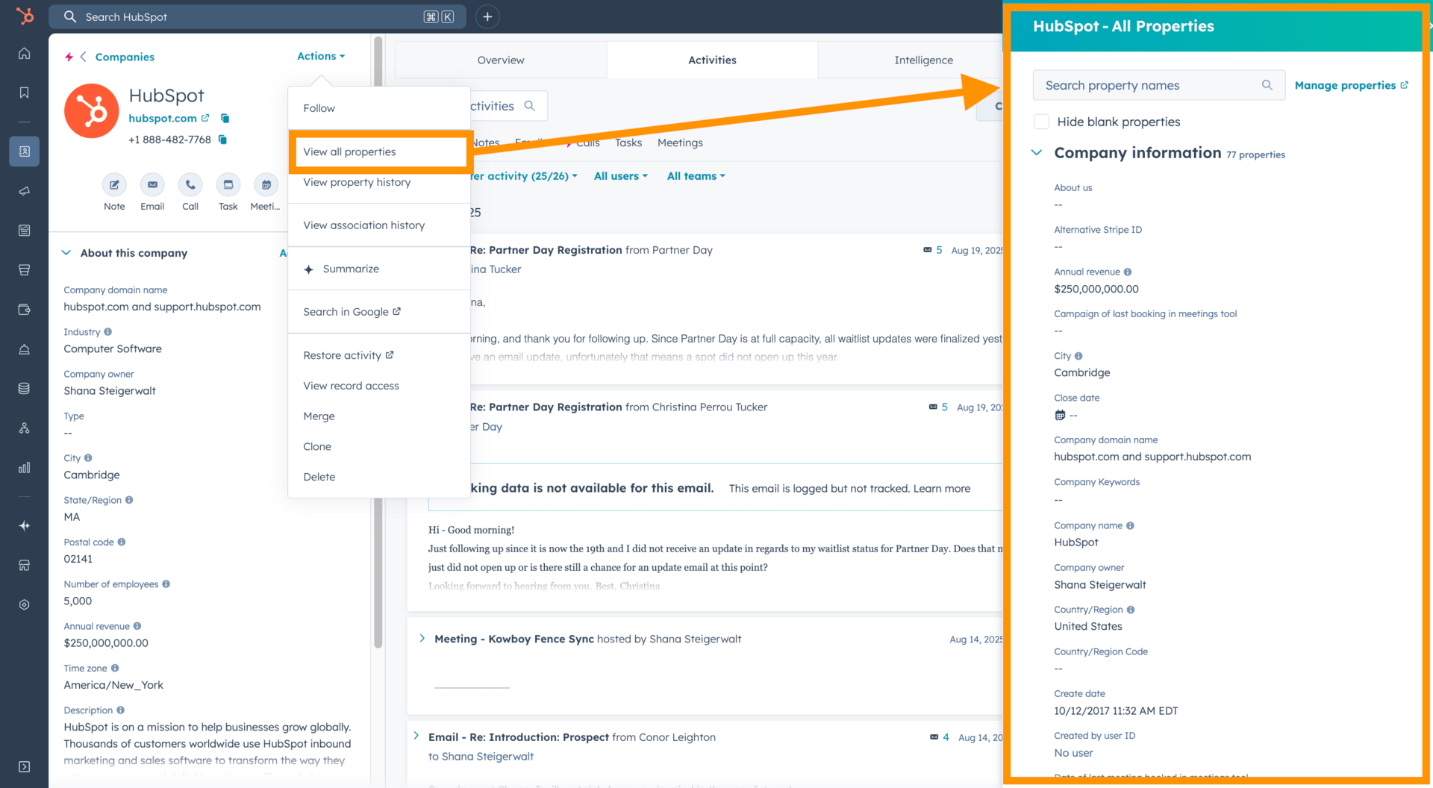
Task: Create an Email from company record
Action: (152, 184)
